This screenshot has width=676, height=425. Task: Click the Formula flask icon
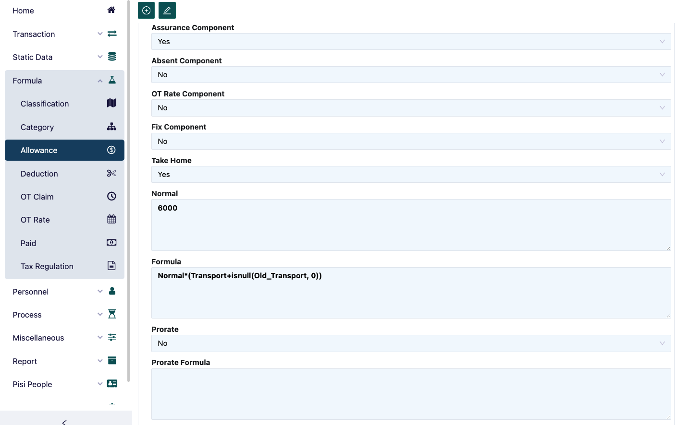click(x=112, y=80)
